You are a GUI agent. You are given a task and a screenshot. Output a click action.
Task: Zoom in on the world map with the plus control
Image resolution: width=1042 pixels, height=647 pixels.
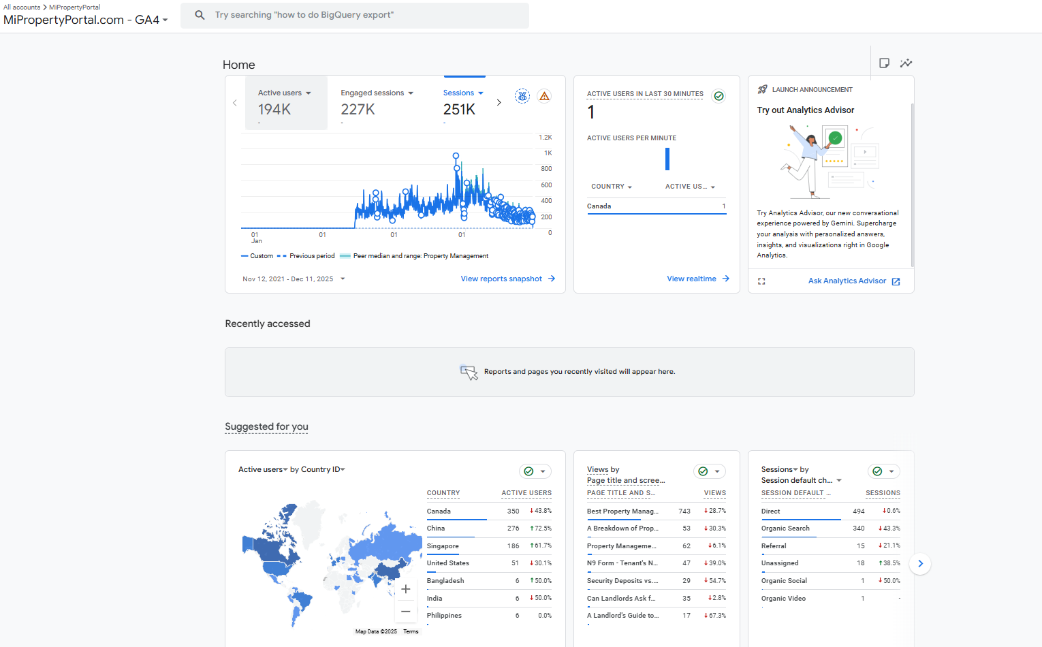point(406,588)
